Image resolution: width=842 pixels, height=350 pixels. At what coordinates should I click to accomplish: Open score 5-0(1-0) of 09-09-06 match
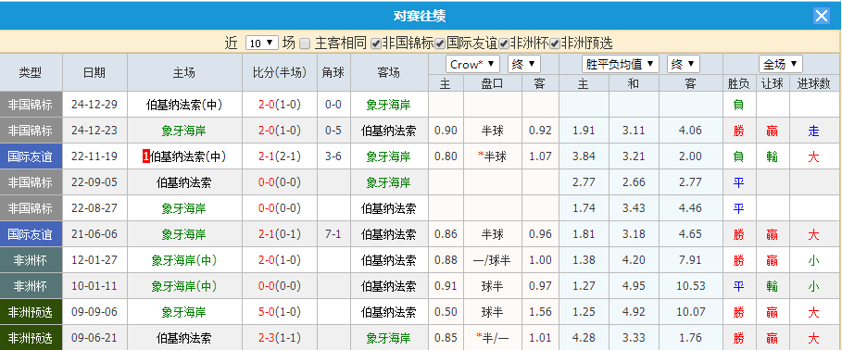coord(280,312)
